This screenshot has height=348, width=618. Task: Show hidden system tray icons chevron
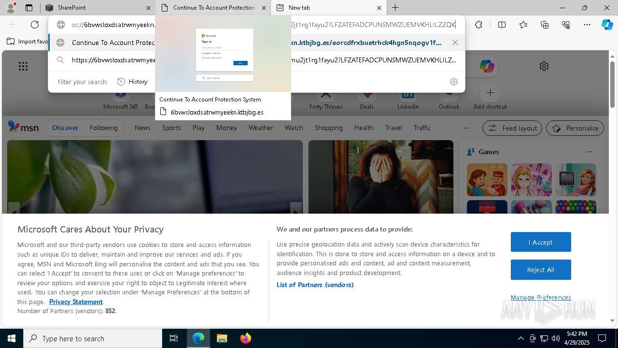click(x=520, y=338)
